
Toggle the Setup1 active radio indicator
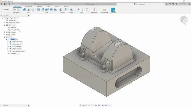point(17,39)
